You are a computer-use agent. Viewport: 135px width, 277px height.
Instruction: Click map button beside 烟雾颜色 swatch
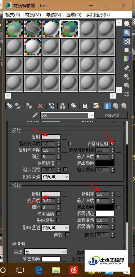point(119,214)
